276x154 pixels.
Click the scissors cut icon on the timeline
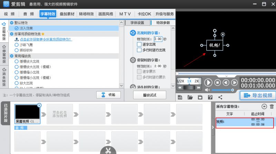(108, 151)
